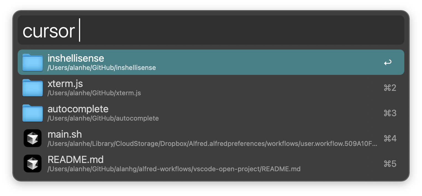
Task: Click the main.sh workflow script icon
Action: pos(32,138)
